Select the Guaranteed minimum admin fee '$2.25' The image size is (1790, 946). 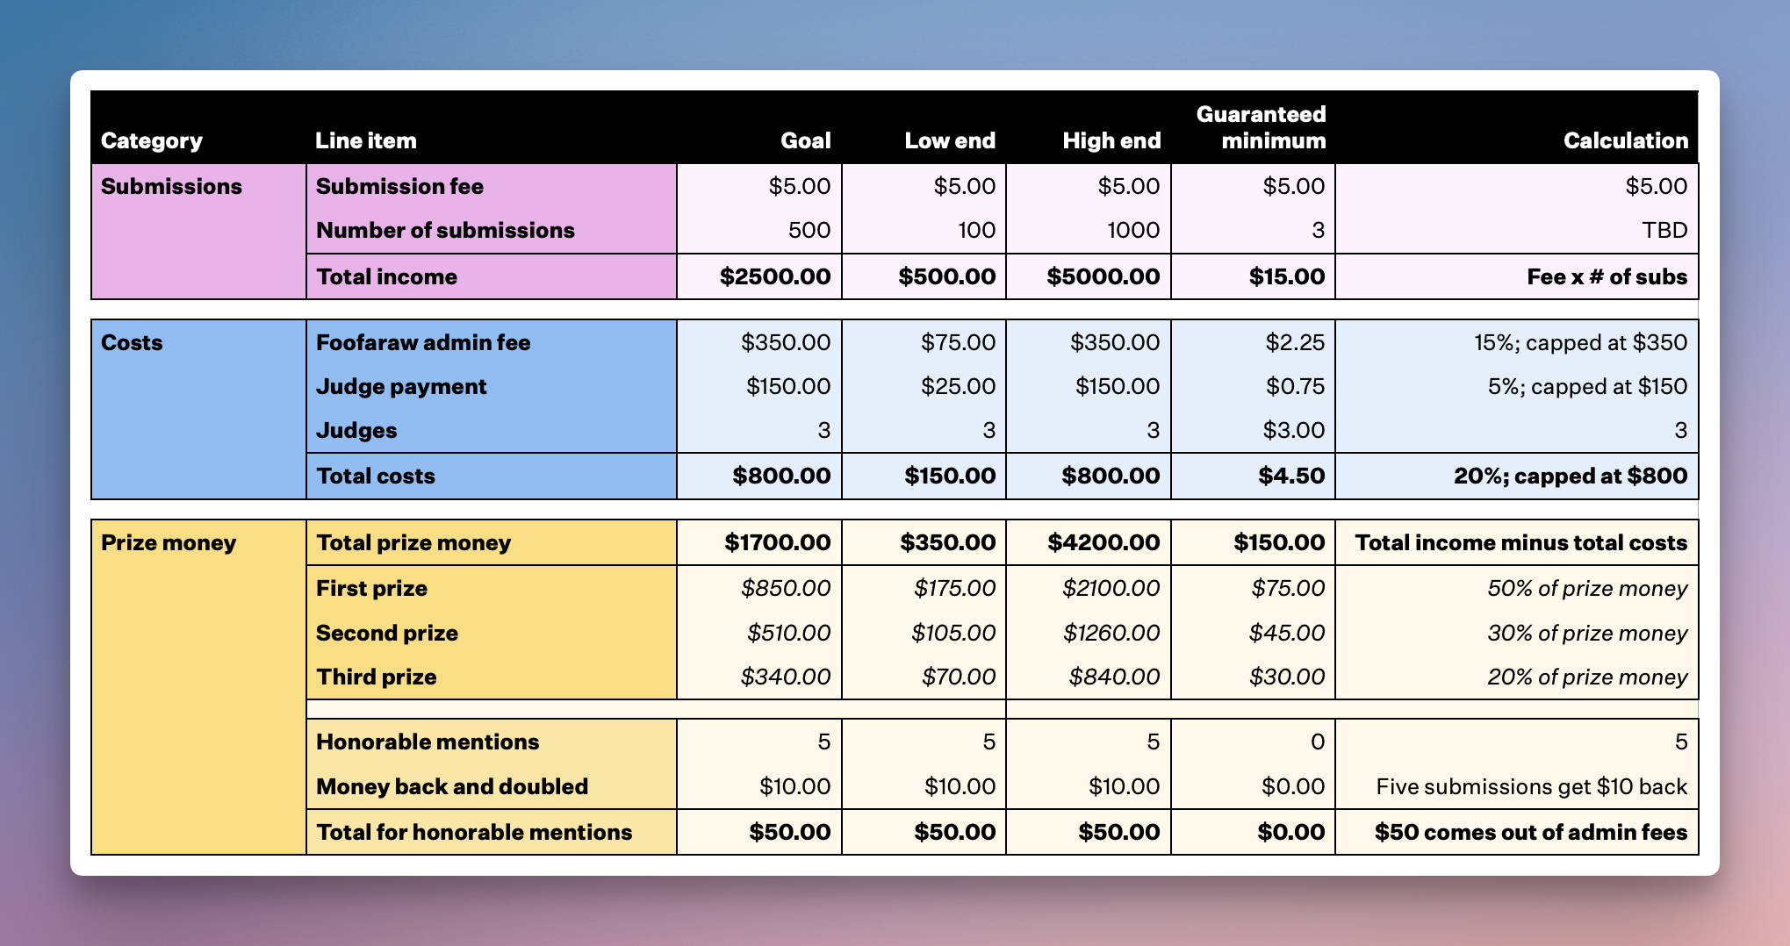1295,342
